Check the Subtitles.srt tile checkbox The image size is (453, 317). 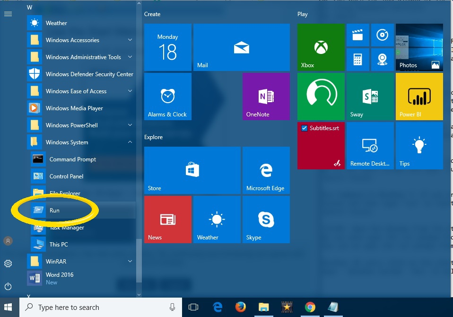(x=303, y=127)
